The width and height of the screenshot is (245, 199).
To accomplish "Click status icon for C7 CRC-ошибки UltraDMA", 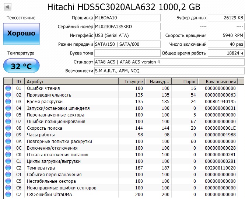I will 8,194.
